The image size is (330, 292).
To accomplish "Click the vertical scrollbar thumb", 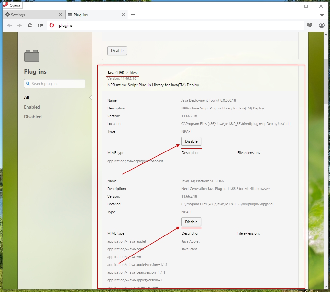I will click(x=326, y=81).
